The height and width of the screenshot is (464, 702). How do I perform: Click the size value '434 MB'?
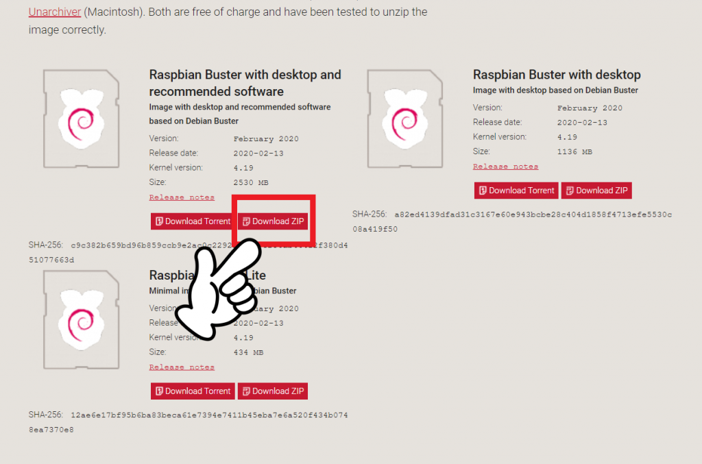coord(248,352)
